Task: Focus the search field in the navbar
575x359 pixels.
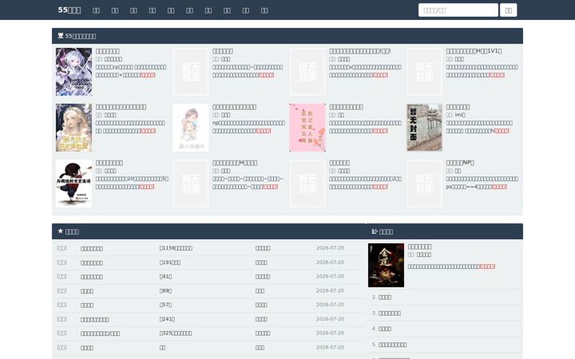Action: 458,10
